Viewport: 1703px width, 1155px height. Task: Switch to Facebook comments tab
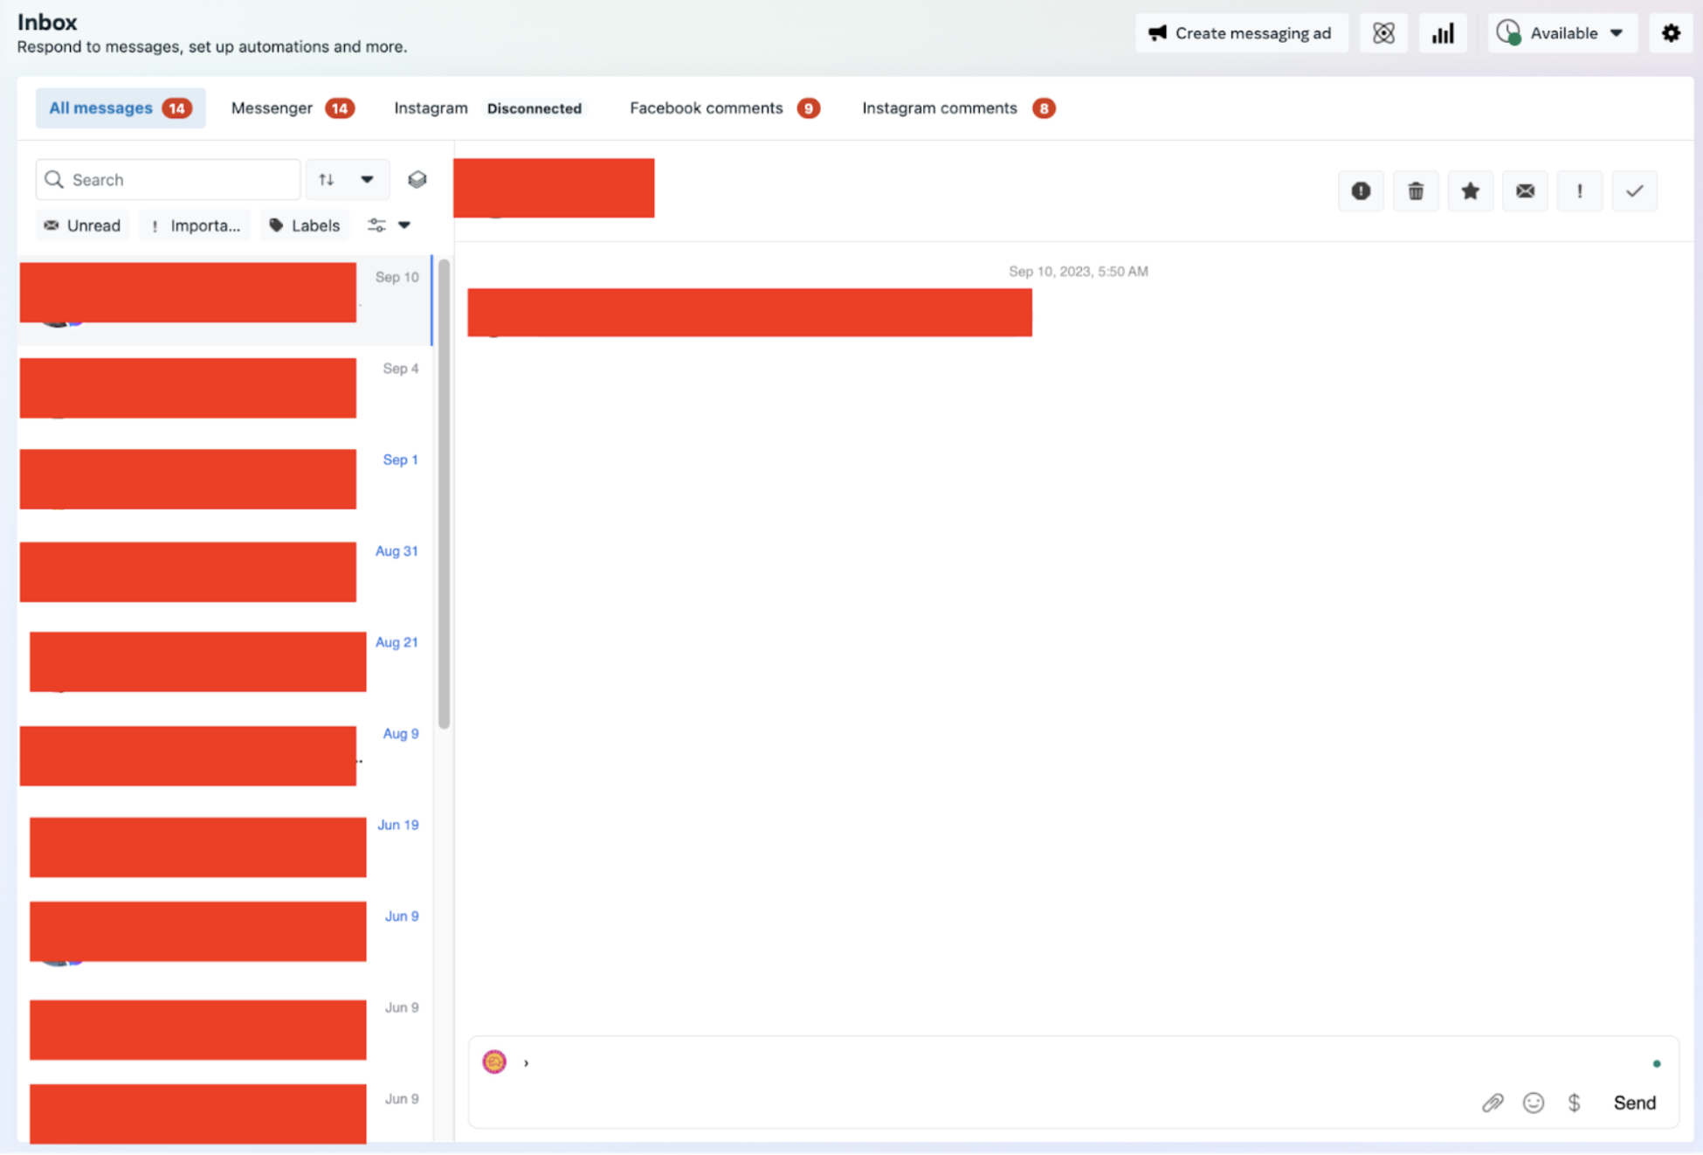coord(706,107)
